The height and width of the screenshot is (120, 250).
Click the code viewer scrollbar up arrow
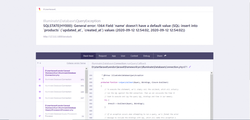pyautogui.click(x=212, y=73)
